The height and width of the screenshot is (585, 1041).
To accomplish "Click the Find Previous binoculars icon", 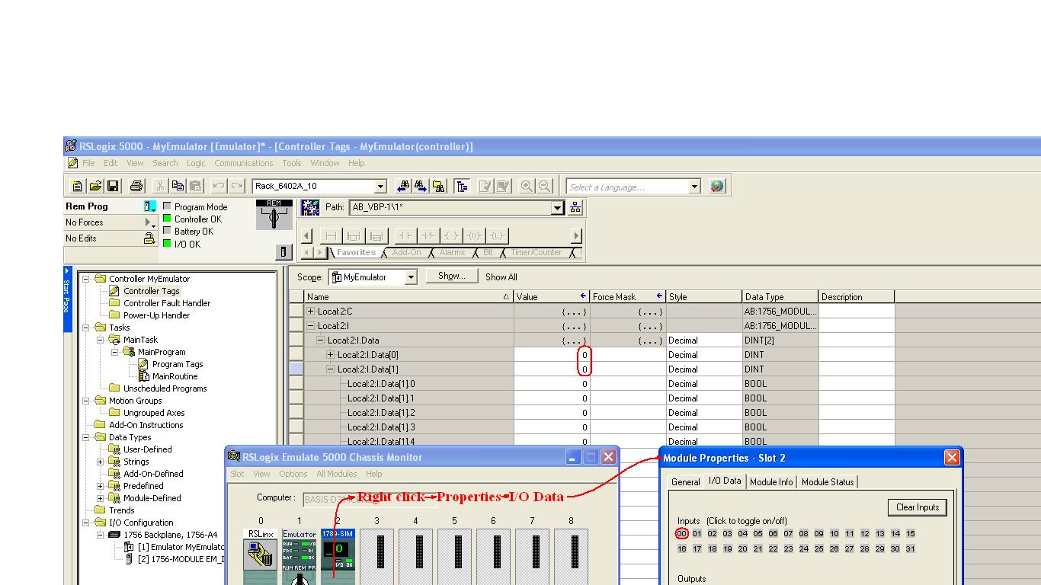I will tap(404, 186).
